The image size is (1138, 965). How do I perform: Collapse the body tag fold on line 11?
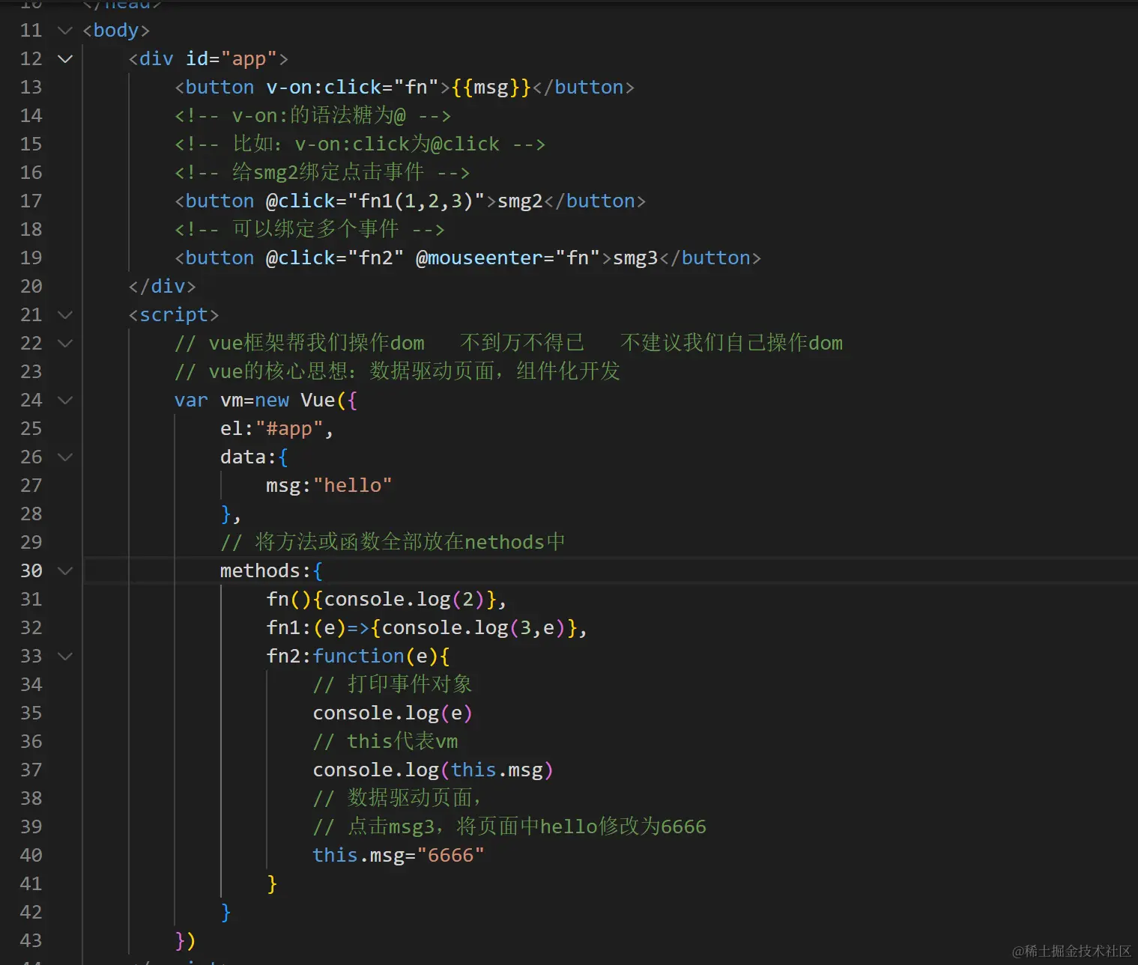coord(65,31)
